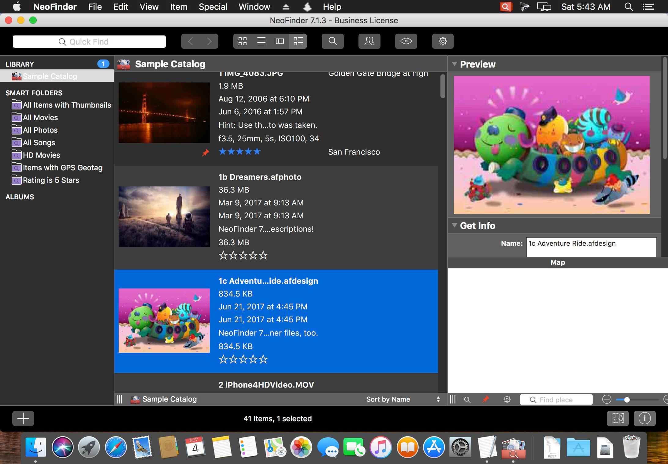Open the Item menu
Viewport: 668px width, 464px height.
tap(179, 7)
